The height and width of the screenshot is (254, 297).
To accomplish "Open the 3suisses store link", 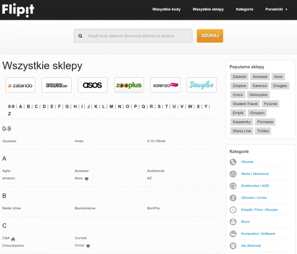I will (x=9, y=141).
